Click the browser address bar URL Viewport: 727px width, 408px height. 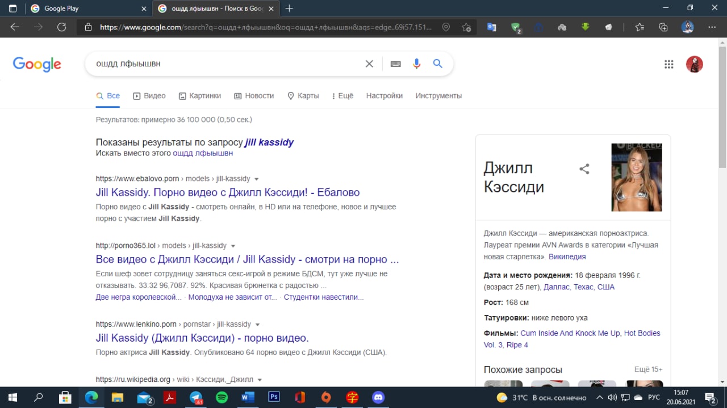pyautogui.click(x=265, y=27)
